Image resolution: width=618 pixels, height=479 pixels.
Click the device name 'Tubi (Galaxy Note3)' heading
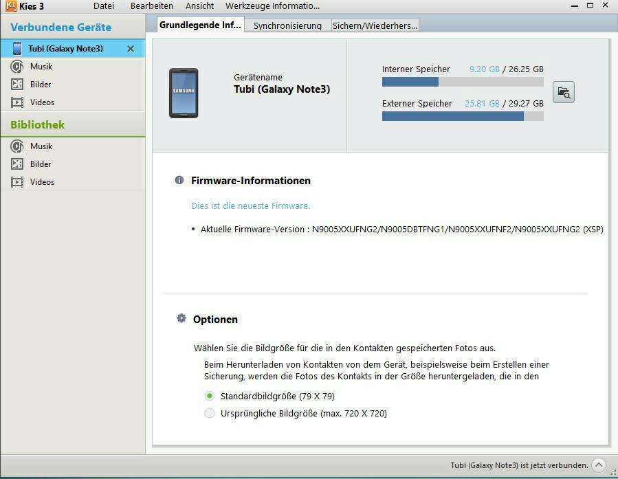click(282, 89)
